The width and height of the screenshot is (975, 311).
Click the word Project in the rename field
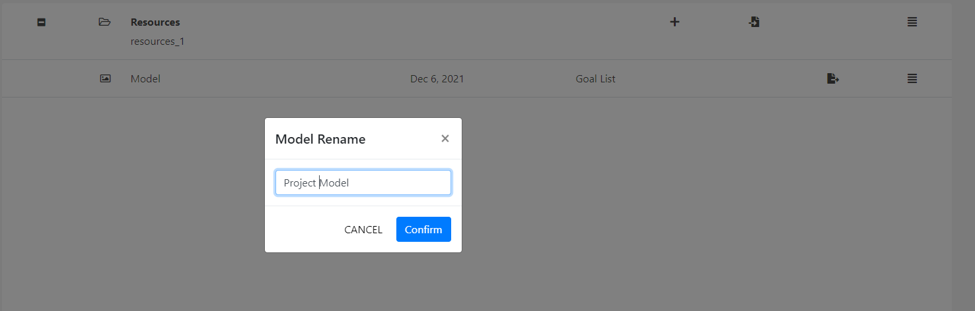(x=300, y=183)
